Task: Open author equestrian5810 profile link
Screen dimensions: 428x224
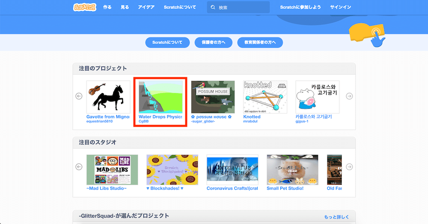Action: coord(99,122)
